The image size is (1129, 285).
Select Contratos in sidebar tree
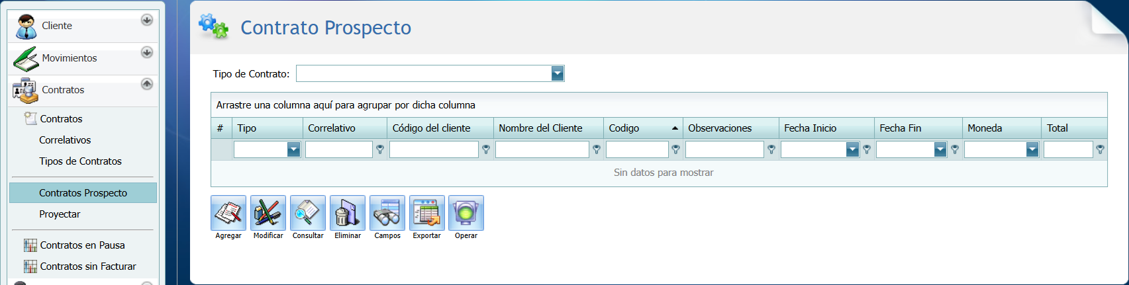(61, 119)
